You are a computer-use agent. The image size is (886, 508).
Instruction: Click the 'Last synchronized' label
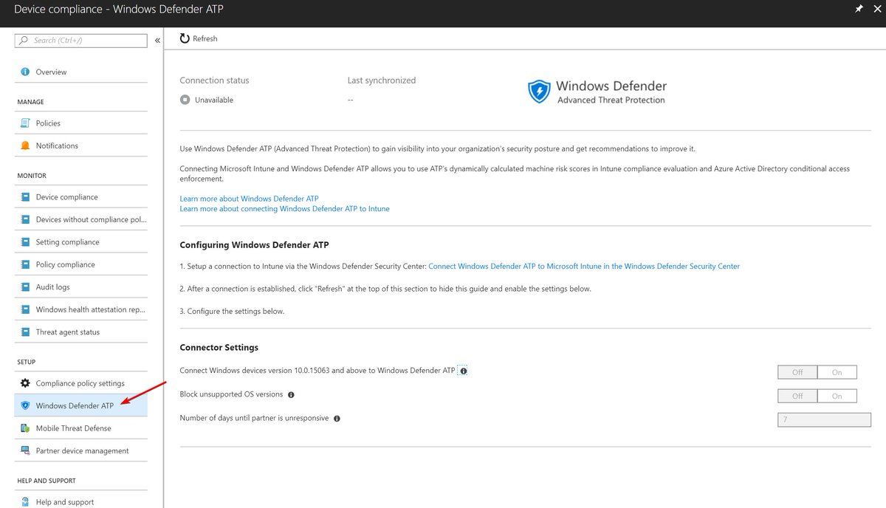[382, 80]
